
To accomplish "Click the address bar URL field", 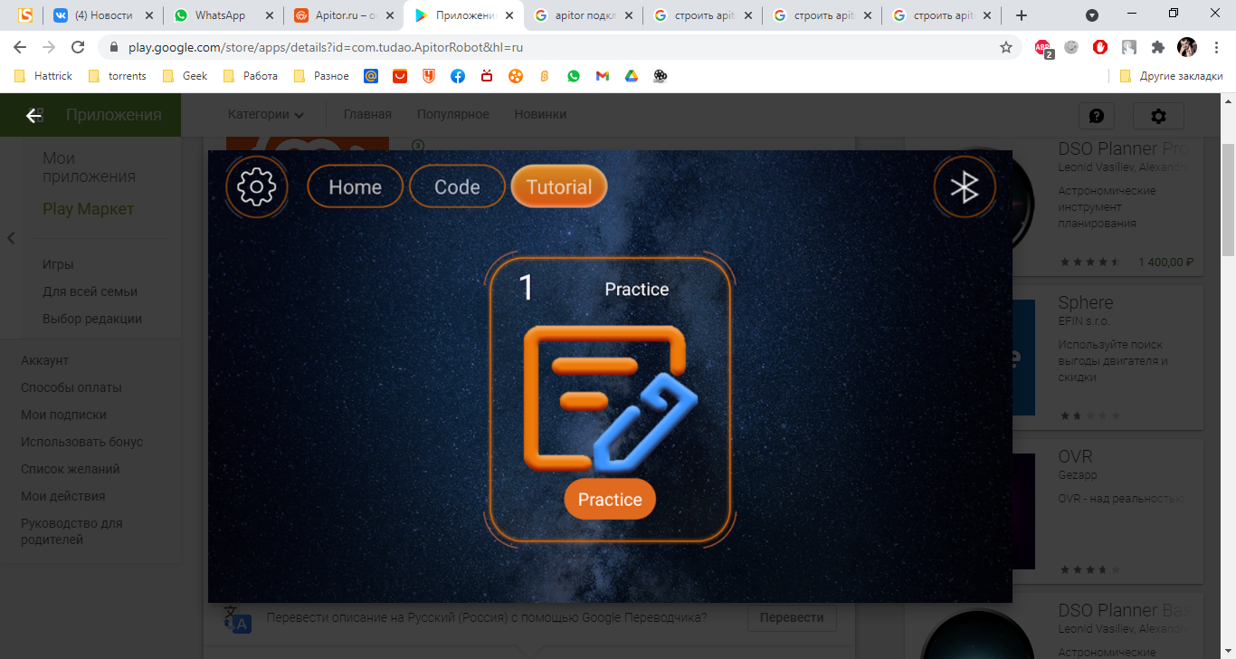I will coord(543,47).
